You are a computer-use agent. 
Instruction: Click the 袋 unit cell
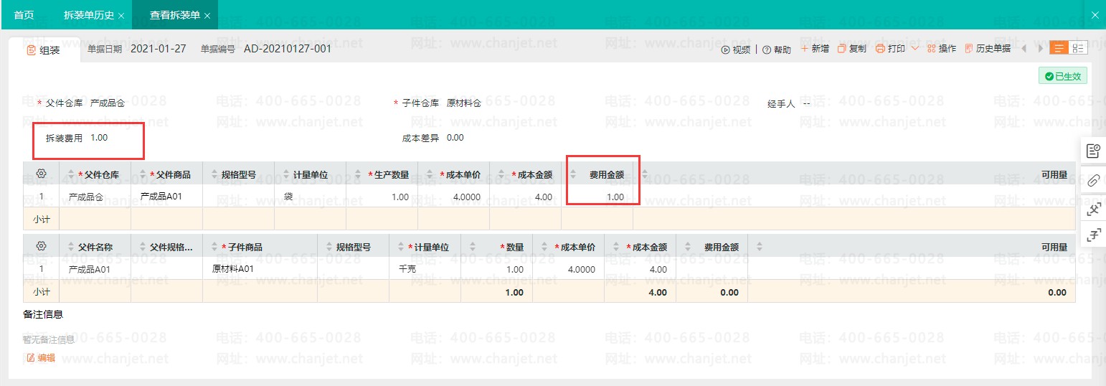click(x=288, y=197)
